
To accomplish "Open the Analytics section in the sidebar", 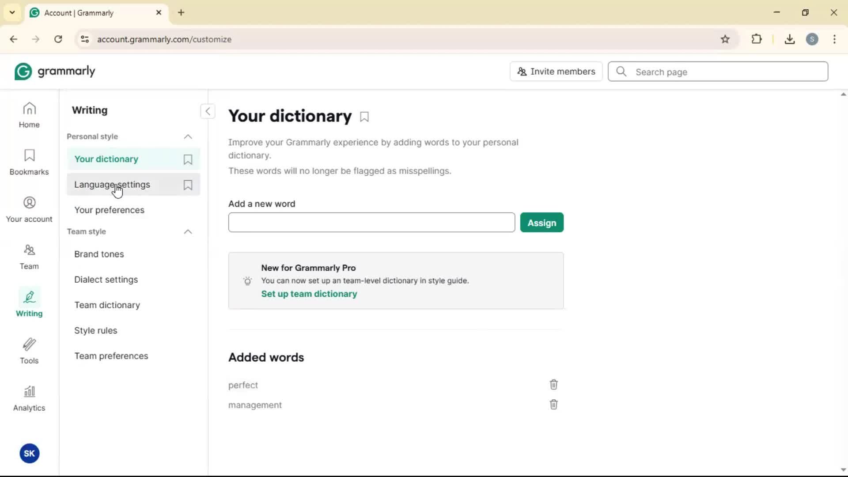I will click(29, 398).
